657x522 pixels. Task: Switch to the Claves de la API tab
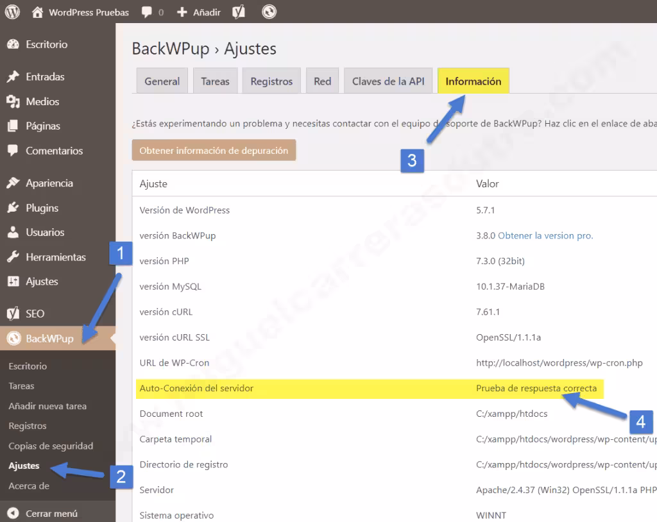coord(388,81)
